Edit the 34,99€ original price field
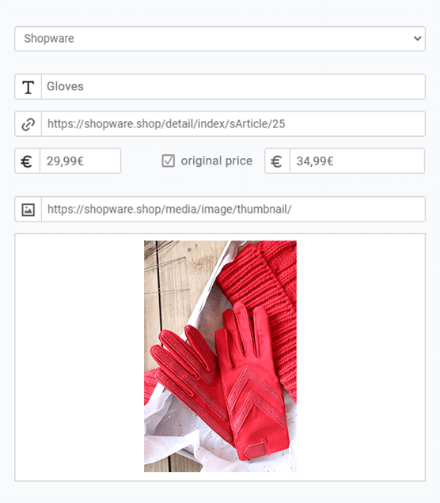Viewport: 440px width, 503px height. click(x=357, y=161)
